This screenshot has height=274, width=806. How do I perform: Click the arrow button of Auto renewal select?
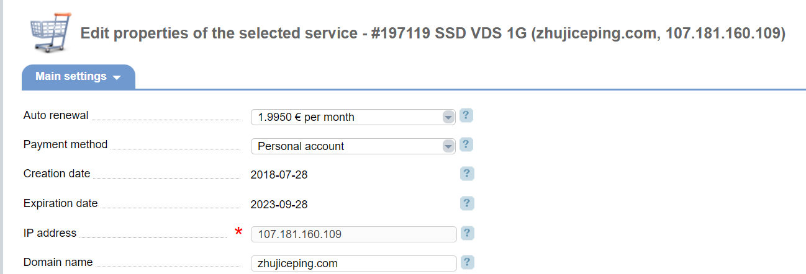tap(448, 117)
